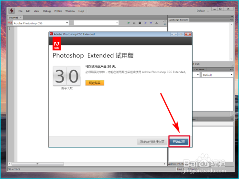This screenshot has height=179, width=239.
Task: Click the 对此软件进行许可 license button
Action: pyautogui.click(x=152, y=142)
